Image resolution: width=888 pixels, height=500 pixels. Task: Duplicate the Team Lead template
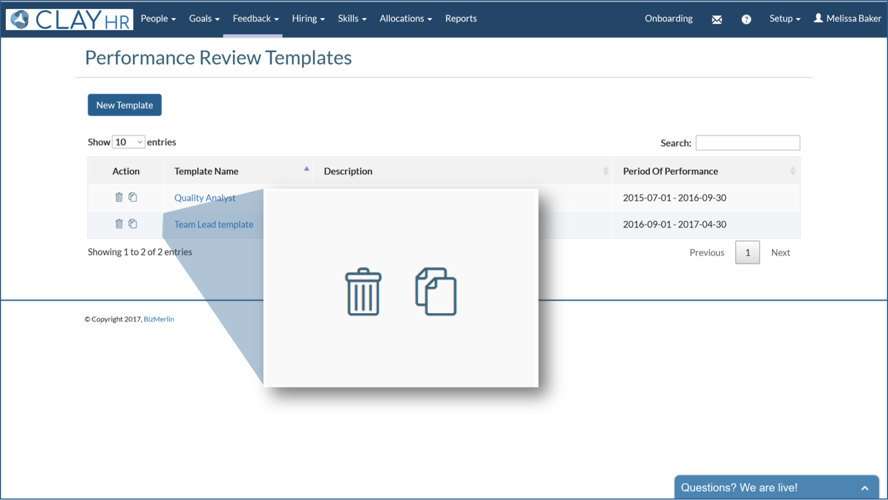click(x=133, y=223)
